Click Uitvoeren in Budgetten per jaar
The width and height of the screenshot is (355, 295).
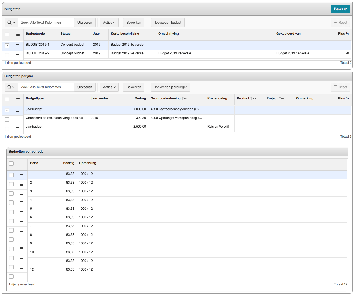pos(85,87)
